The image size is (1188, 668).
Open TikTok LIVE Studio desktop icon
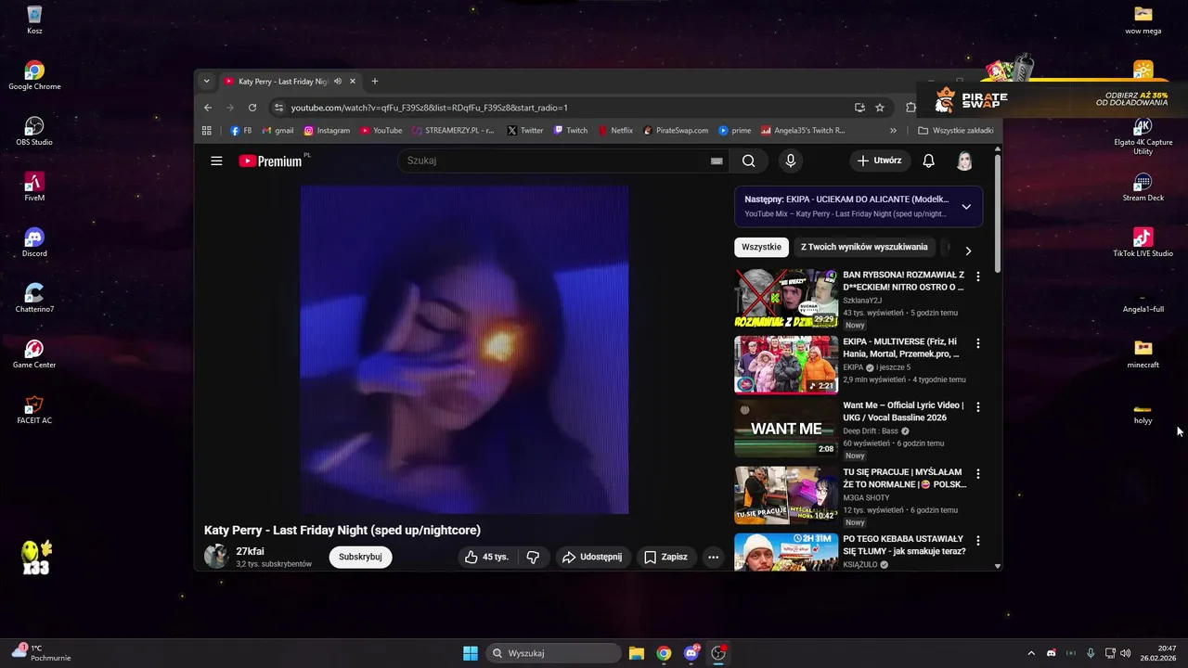1143,242
